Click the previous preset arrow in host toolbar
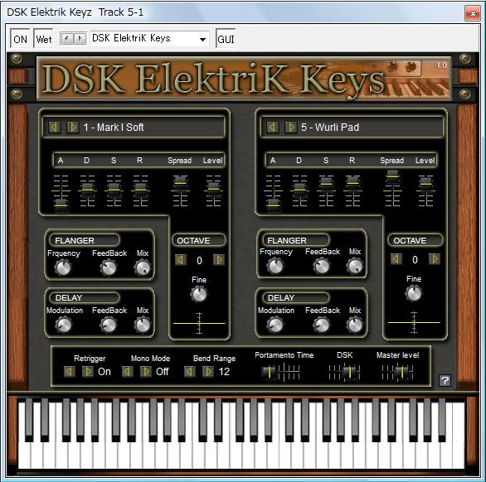The image size is (486, 482). click(x=67, y=39)
